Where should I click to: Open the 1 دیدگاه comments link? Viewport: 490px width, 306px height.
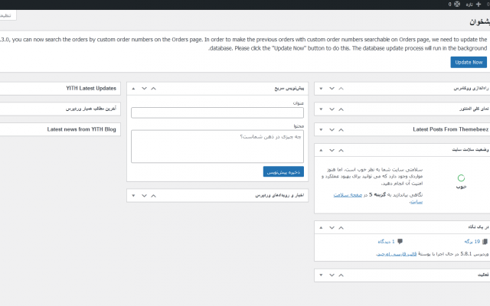click(386, 242)
